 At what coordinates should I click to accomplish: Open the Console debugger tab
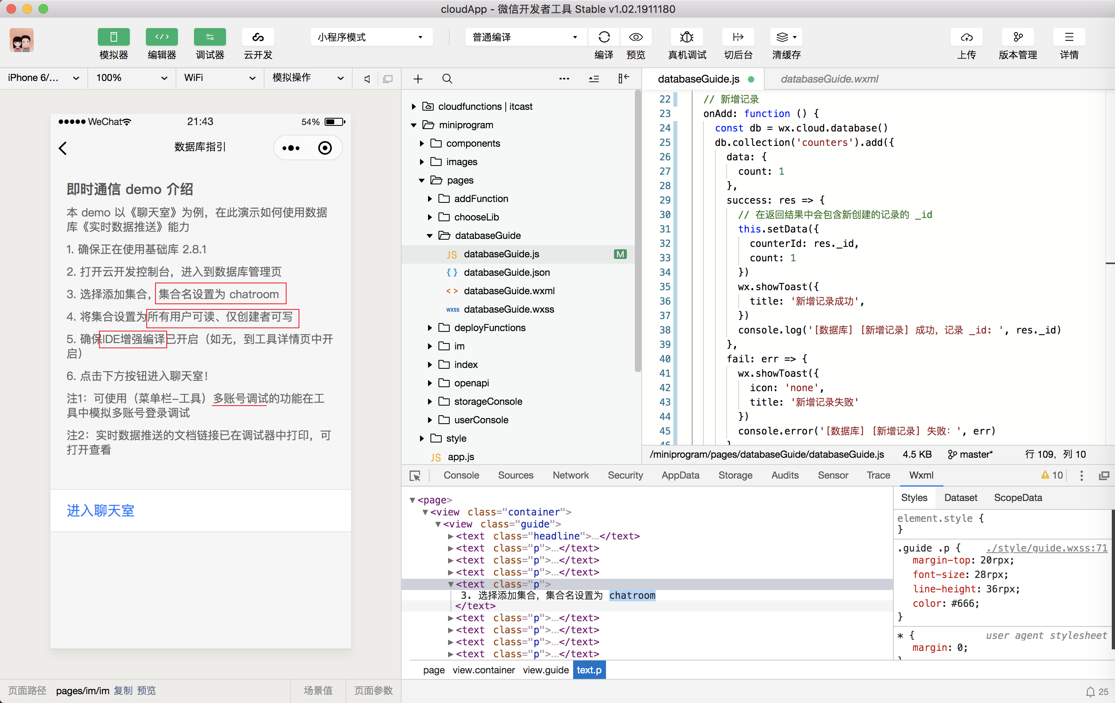pyautogui.click(x=461, y=475)
